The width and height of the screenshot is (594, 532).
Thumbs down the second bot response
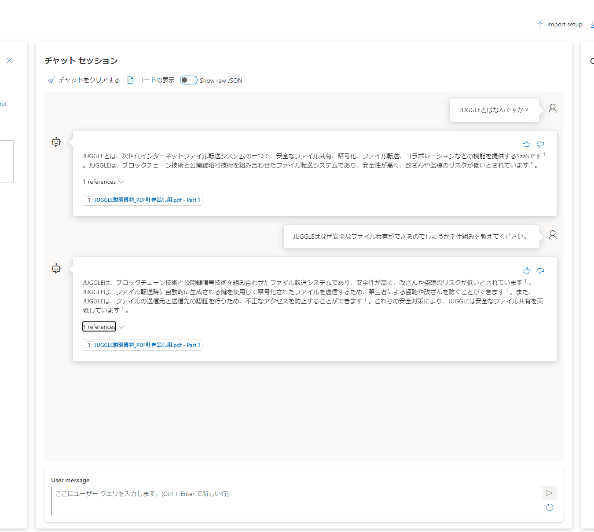point(540,271)
